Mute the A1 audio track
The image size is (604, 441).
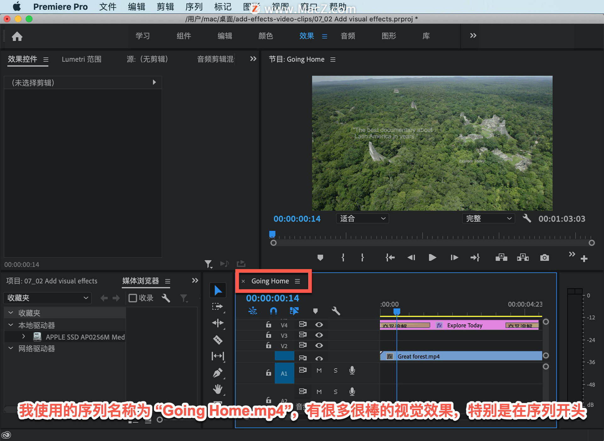(x=319, y=371)
